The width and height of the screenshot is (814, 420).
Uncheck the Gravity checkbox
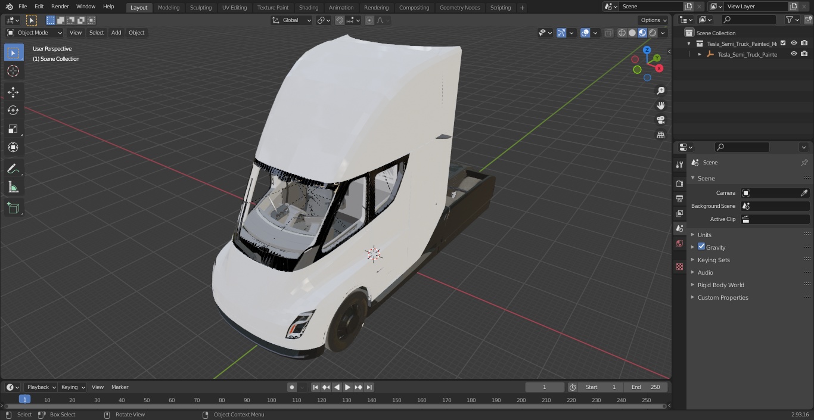click(701, 247)
